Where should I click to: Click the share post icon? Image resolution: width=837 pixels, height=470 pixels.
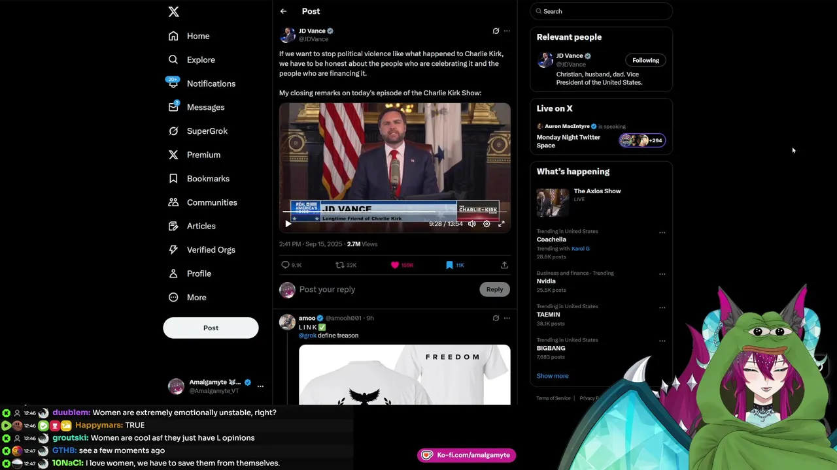[x=504, y=265]
